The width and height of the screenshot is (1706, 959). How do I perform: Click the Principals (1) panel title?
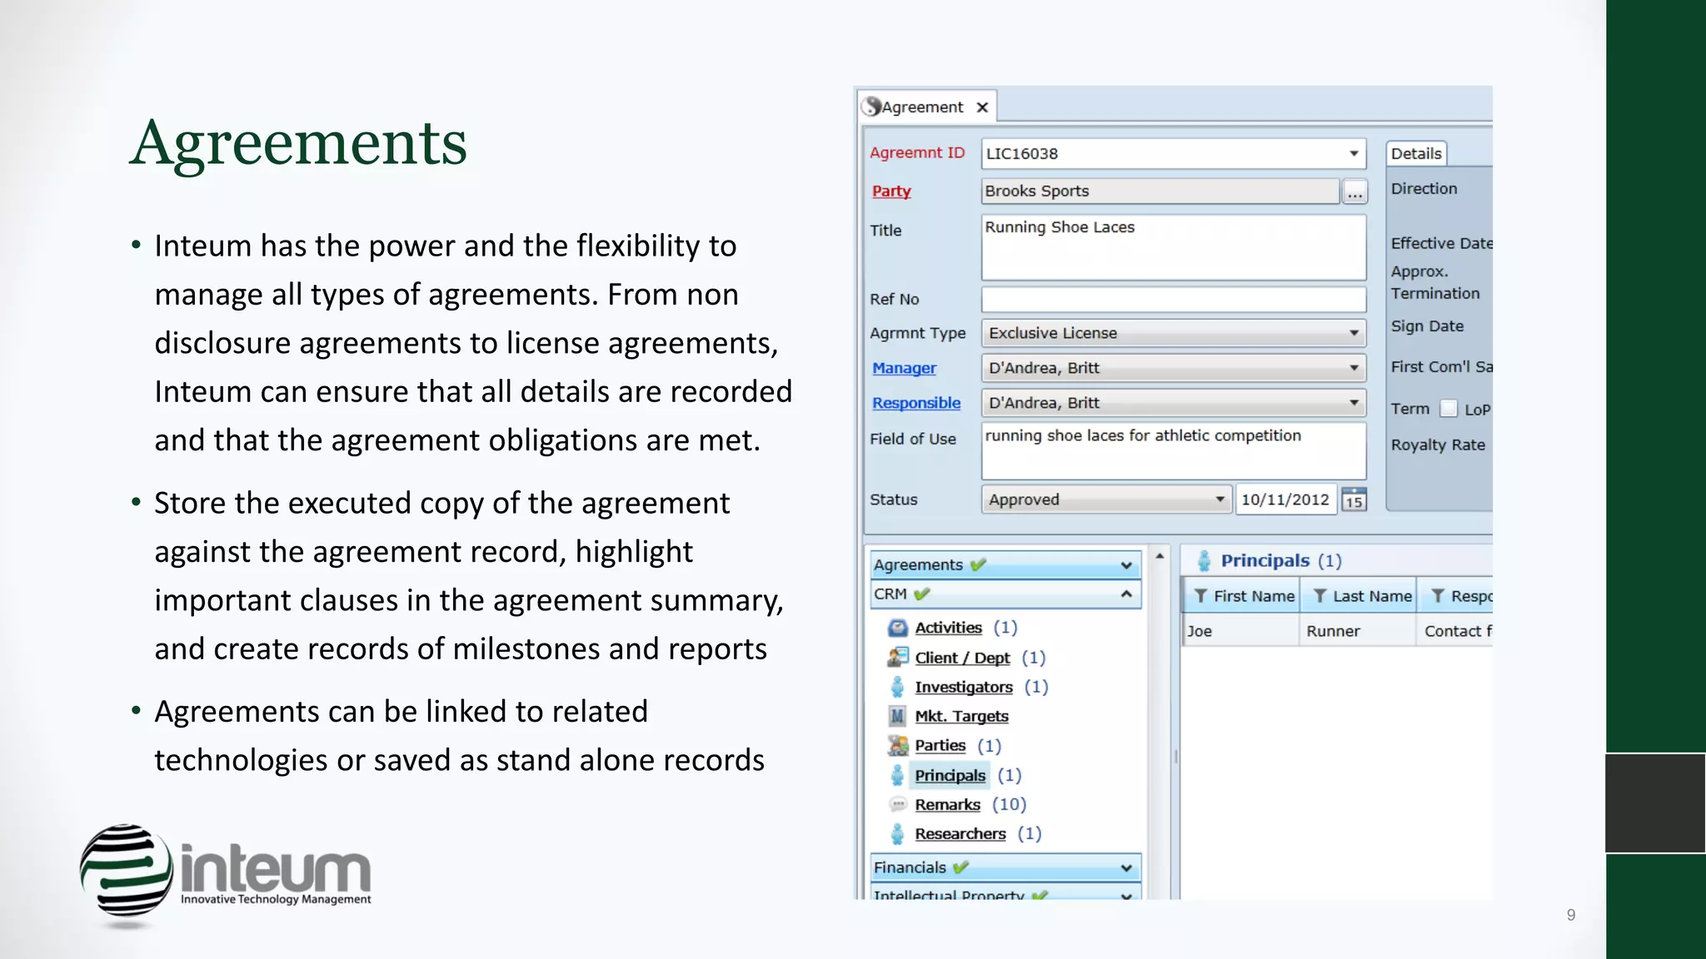tap(1281, 560)
